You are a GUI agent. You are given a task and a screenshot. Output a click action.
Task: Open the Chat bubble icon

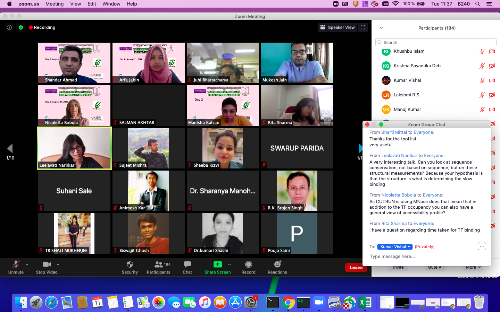pos(187,265)
